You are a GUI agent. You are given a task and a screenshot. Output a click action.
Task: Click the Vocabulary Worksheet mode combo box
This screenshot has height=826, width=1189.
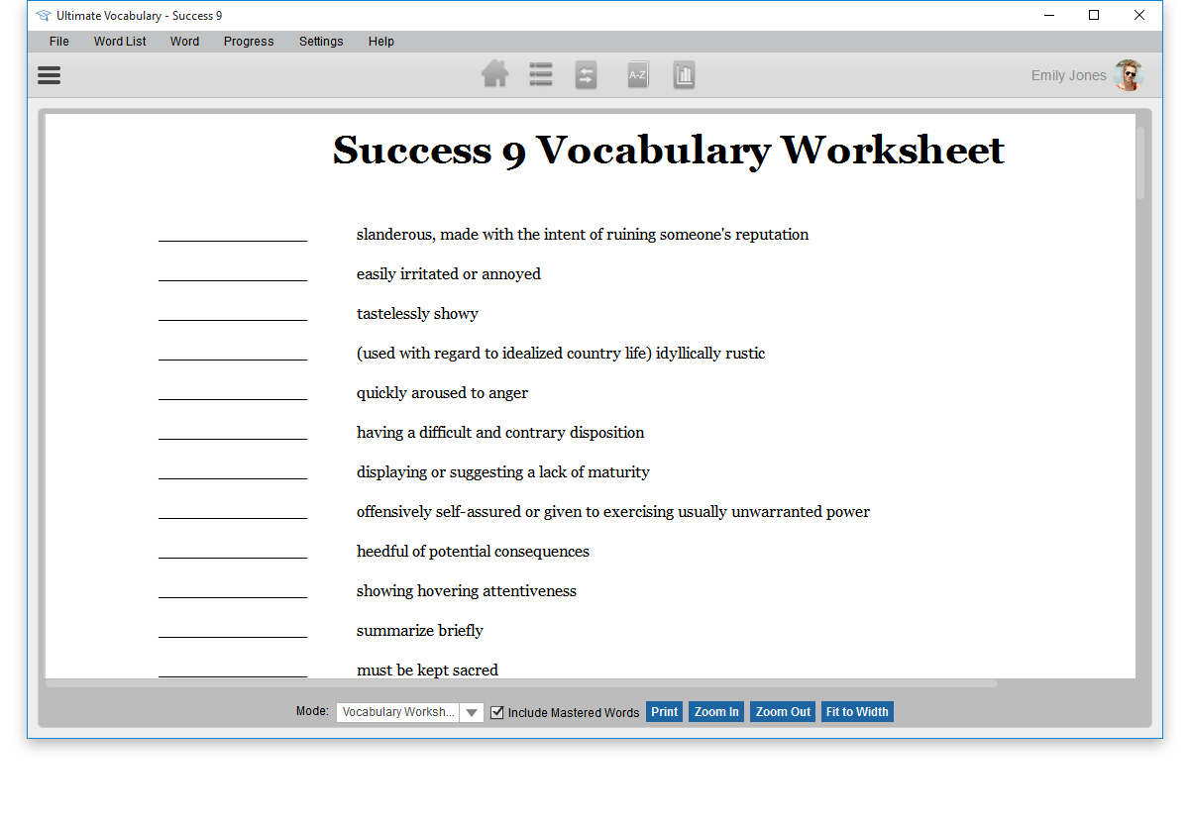tap(398, 712)
